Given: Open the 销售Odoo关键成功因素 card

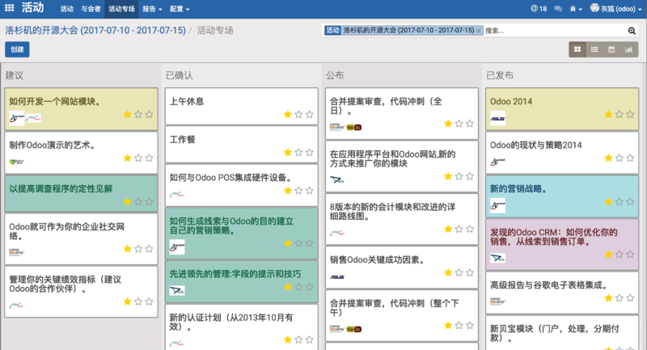Looking at the screenshot, I should pos(401,267).
